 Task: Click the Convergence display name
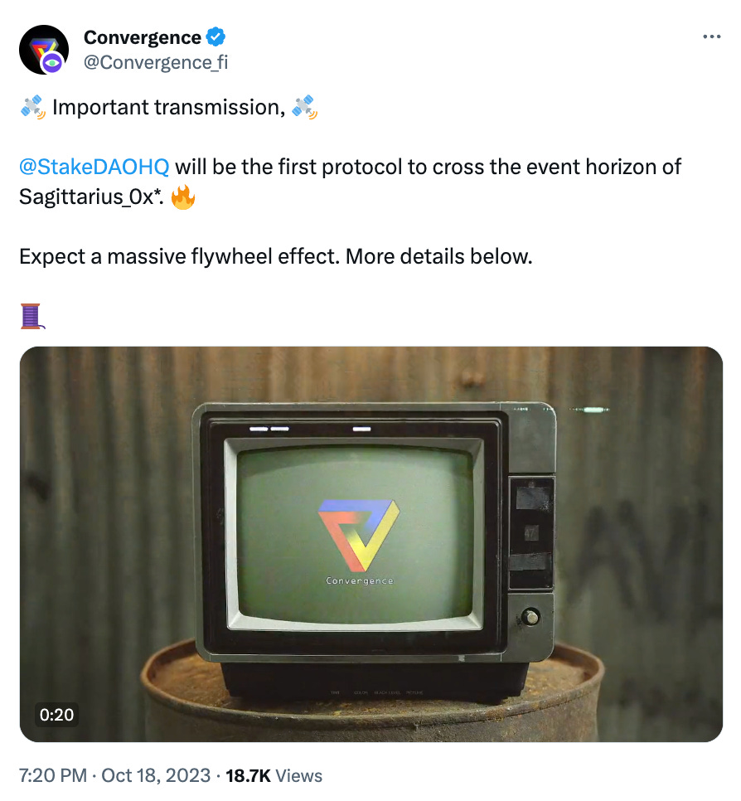[x=142, y=37]
